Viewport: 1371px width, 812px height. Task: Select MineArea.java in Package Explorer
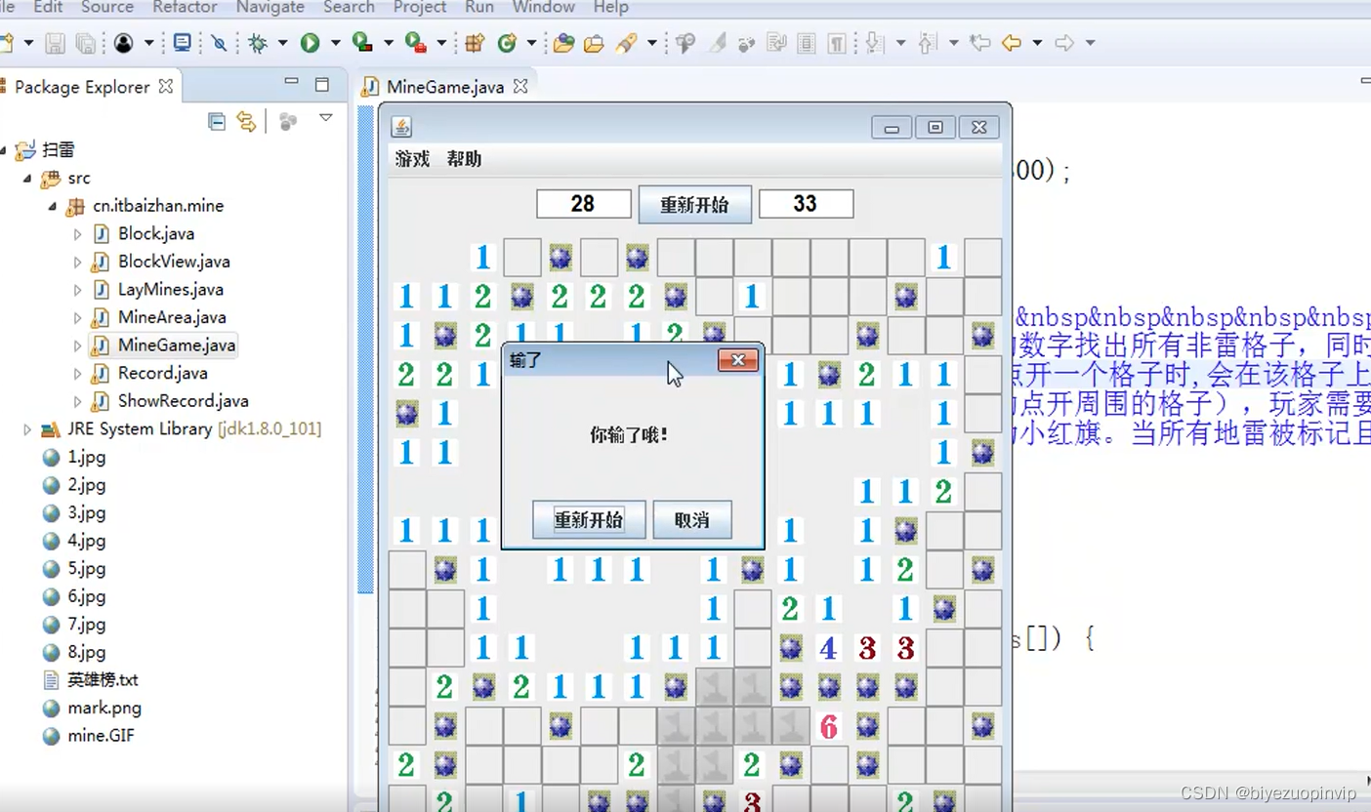[172, 317]
